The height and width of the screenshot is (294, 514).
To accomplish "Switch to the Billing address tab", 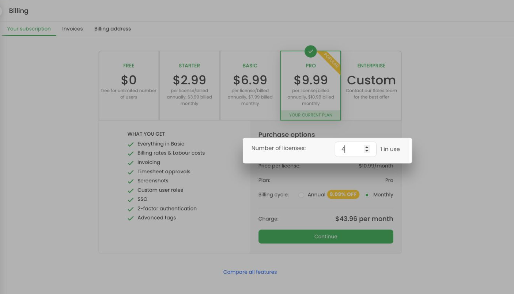I will [x=113, y=29].
